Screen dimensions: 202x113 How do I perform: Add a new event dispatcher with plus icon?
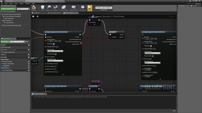pos(29,70)
